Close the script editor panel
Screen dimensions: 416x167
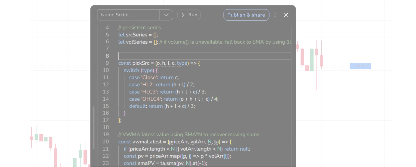pyautogui.click(x=286, y=15)
